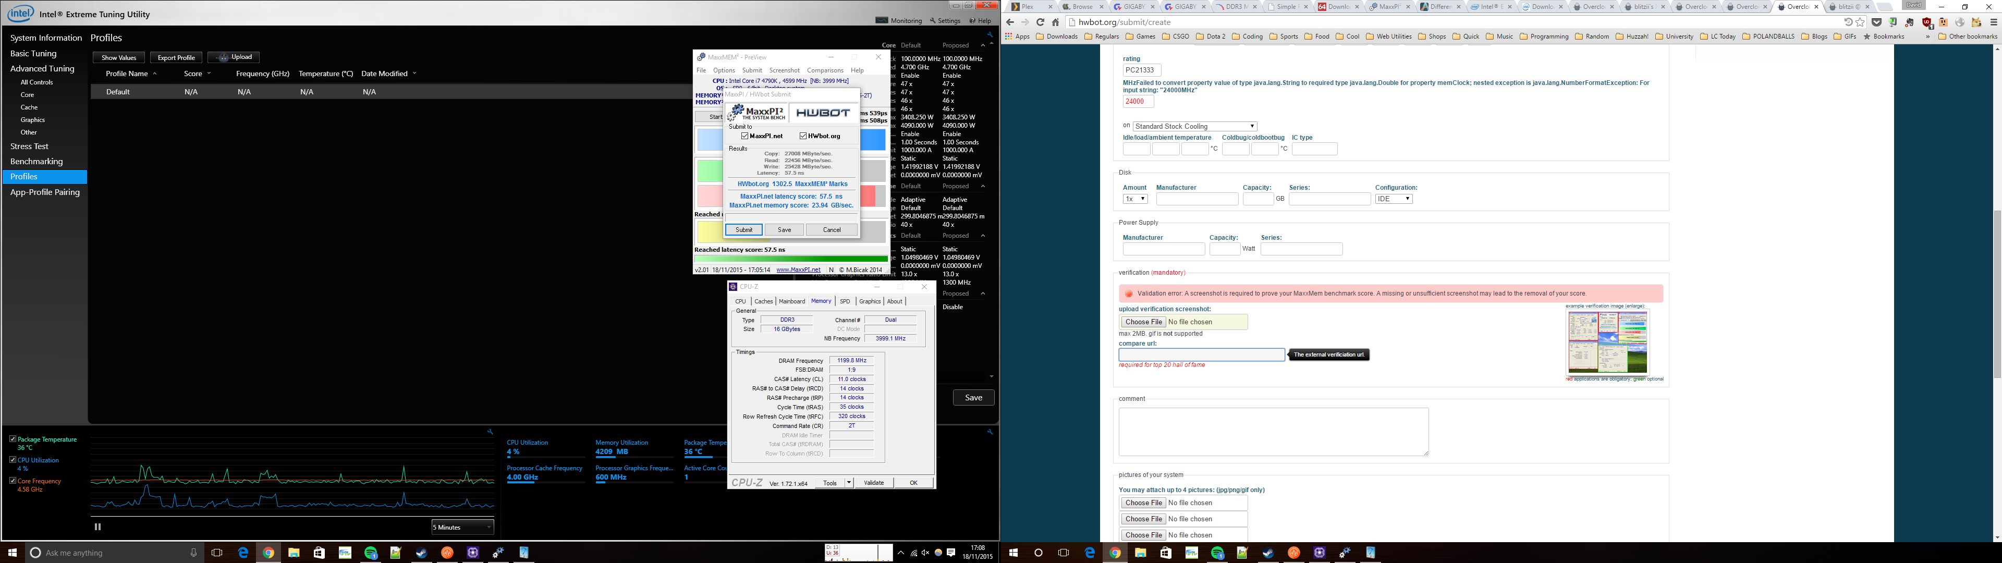Toggle HWbot.org submit checkbox
This screenshot has height=563, width=2002.
pyautogui.click(x=803, y=136)
